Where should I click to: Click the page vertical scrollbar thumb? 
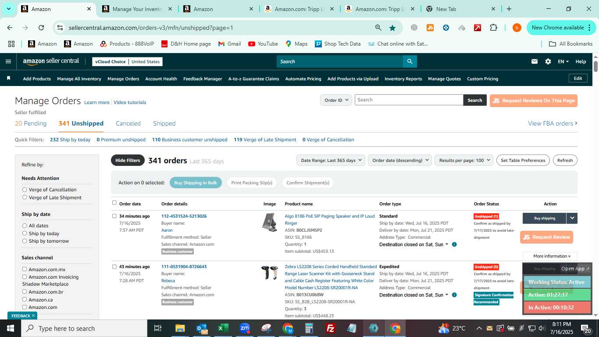click(x=595, y=67)
